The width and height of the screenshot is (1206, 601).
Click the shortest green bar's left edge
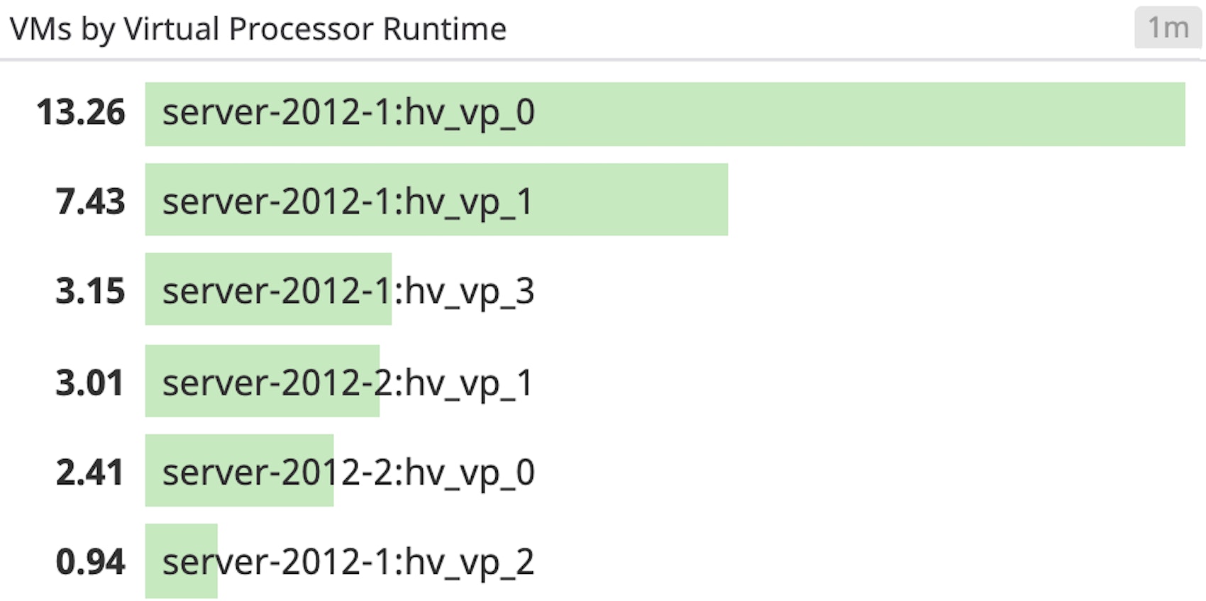pyautogui.click(x=150, y=561)
